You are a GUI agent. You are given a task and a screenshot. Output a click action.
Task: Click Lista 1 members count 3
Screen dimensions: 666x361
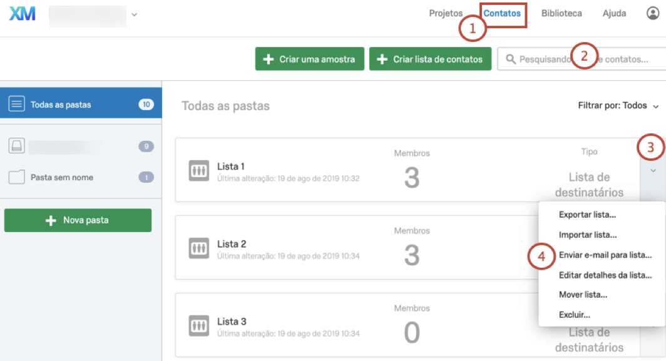tap(412, 178)
